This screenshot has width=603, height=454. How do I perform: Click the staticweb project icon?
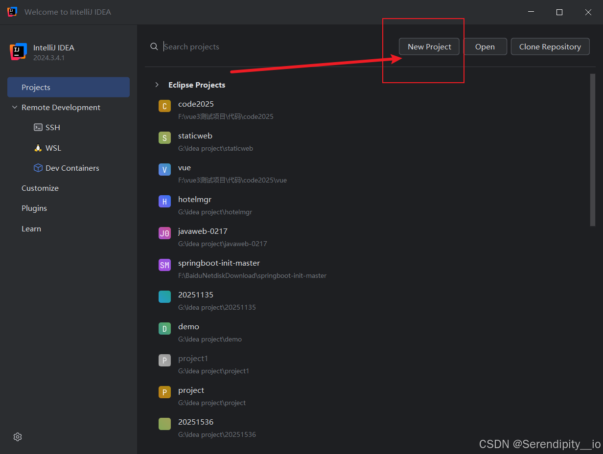164,138
